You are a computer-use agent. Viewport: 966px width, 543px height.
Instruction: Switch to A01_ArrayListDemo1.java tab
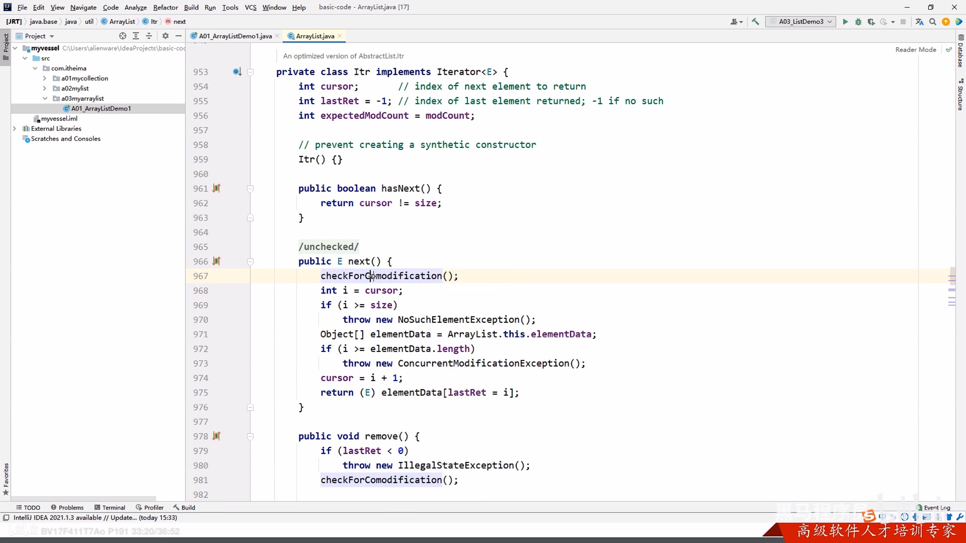pyautogui.click(x=235, y=36)
